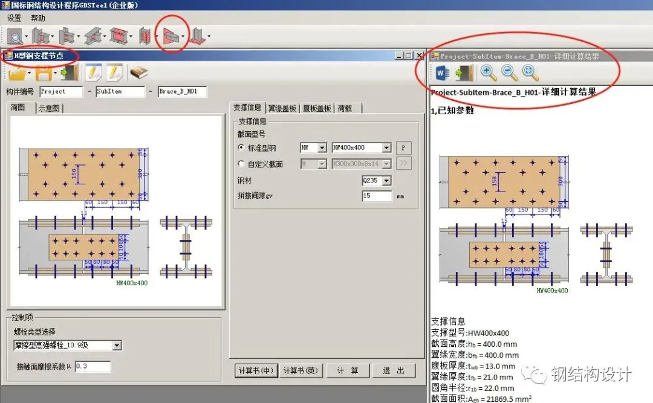Open dropdown arrow beside magnifier toolbar icon
This screenshot has height=403, width=653.
point(26,36)
